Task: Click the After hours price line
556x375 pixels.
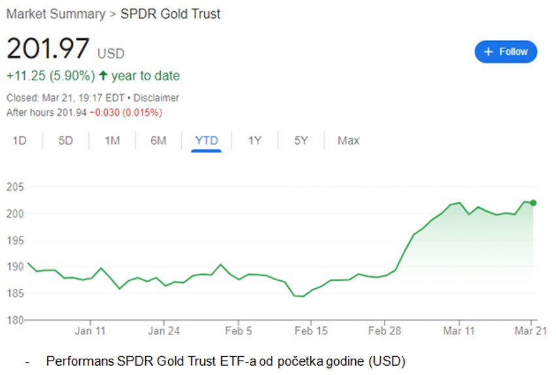Action: [x=84, y=112]
